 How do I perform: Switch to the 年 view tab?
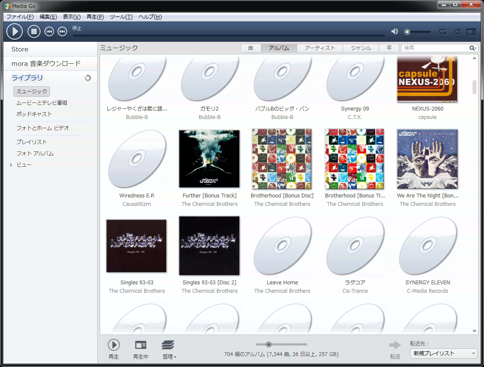tap(389, 48)
